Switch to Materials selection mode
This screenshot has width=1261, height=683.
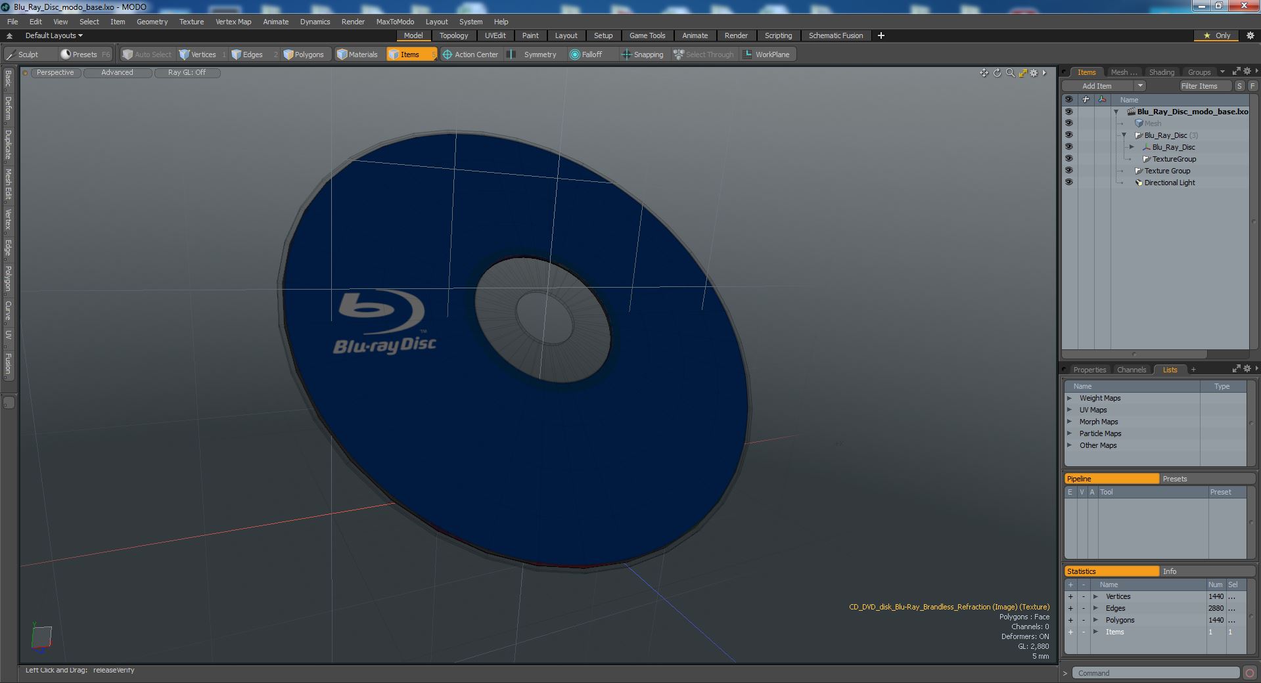click(357, 55)
